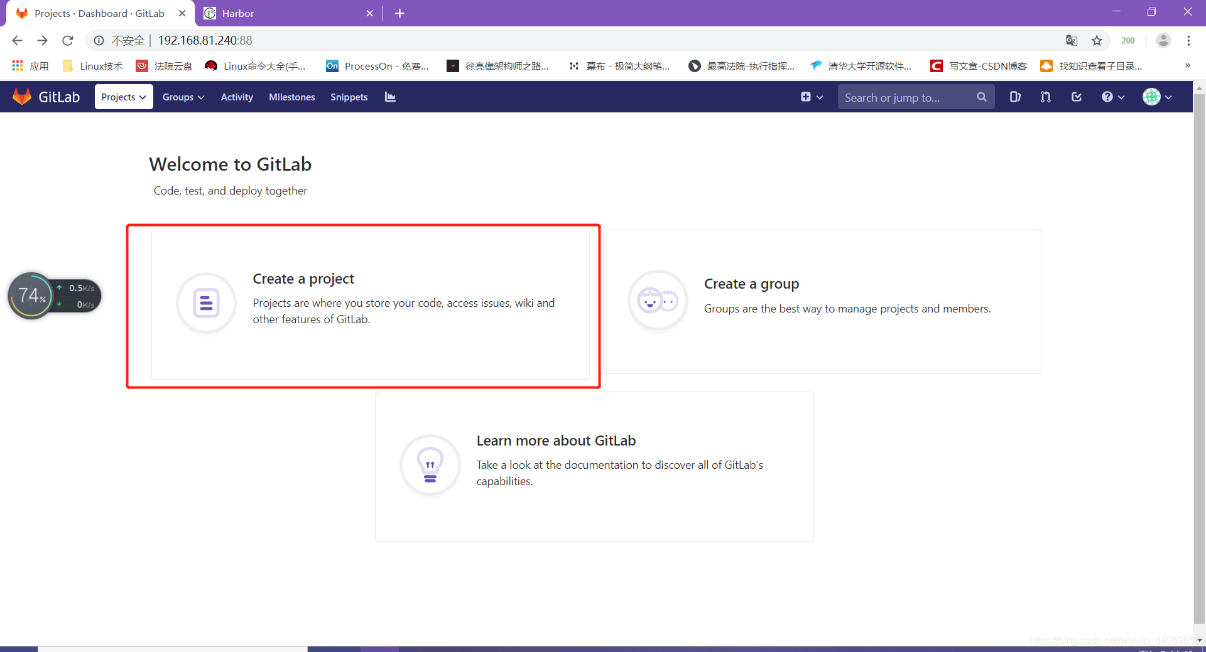Open Snippets page
Viewport: 1206px width, 652px height.
tap(349, 97)
